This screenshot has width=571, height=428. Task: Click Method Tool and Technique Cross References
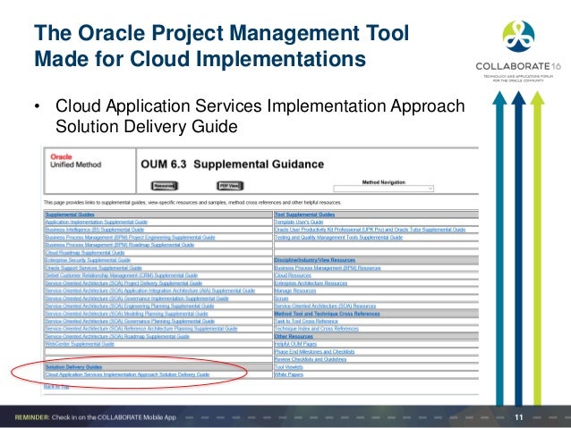tap(327, 314)
